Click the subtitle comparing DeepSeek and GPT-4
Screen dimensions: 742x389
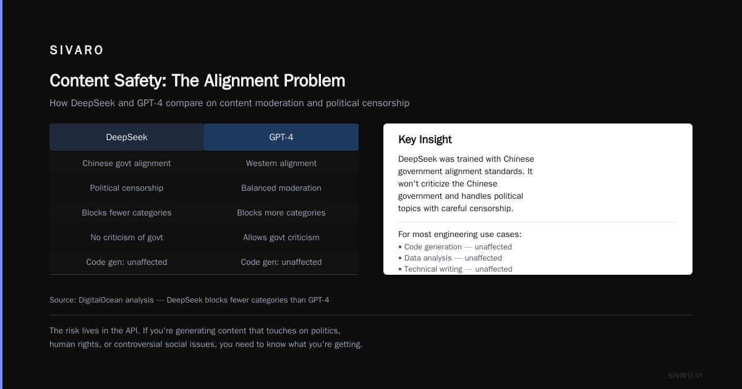pyautogui.click(x=229, y=103)
